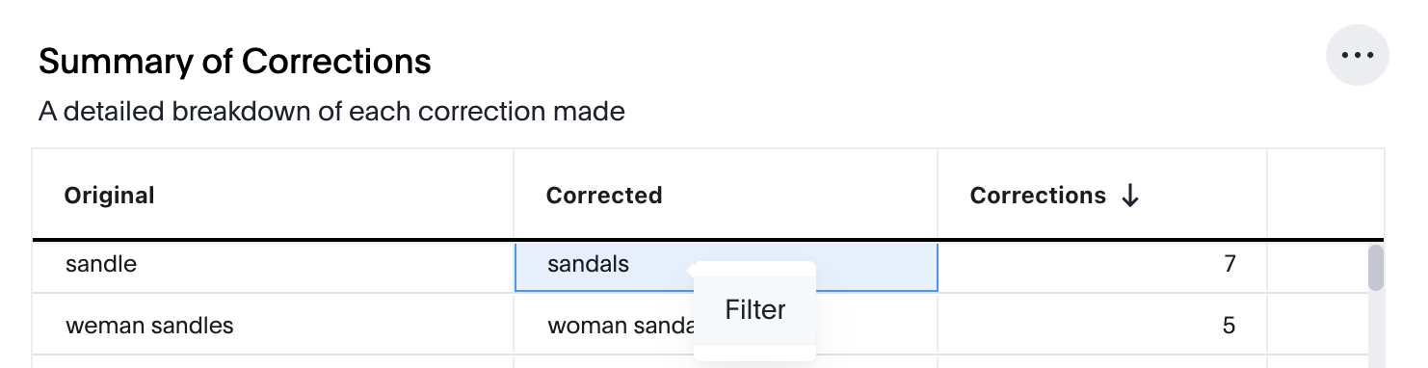Viewport: 1428px width, 368px height.
Task: Click divider between Corrected and Corrections headers
Action: click(938, 195)
